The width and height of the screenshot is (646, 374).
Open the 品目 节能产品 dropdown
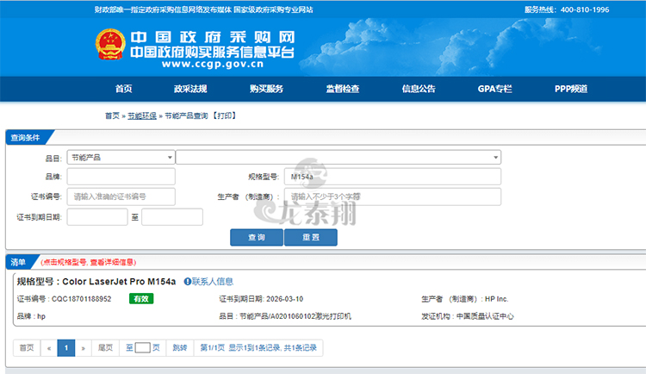point(121,158)
